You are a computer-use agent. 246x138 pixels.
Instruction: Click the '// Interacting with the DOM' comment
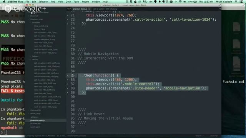point(105,58)
